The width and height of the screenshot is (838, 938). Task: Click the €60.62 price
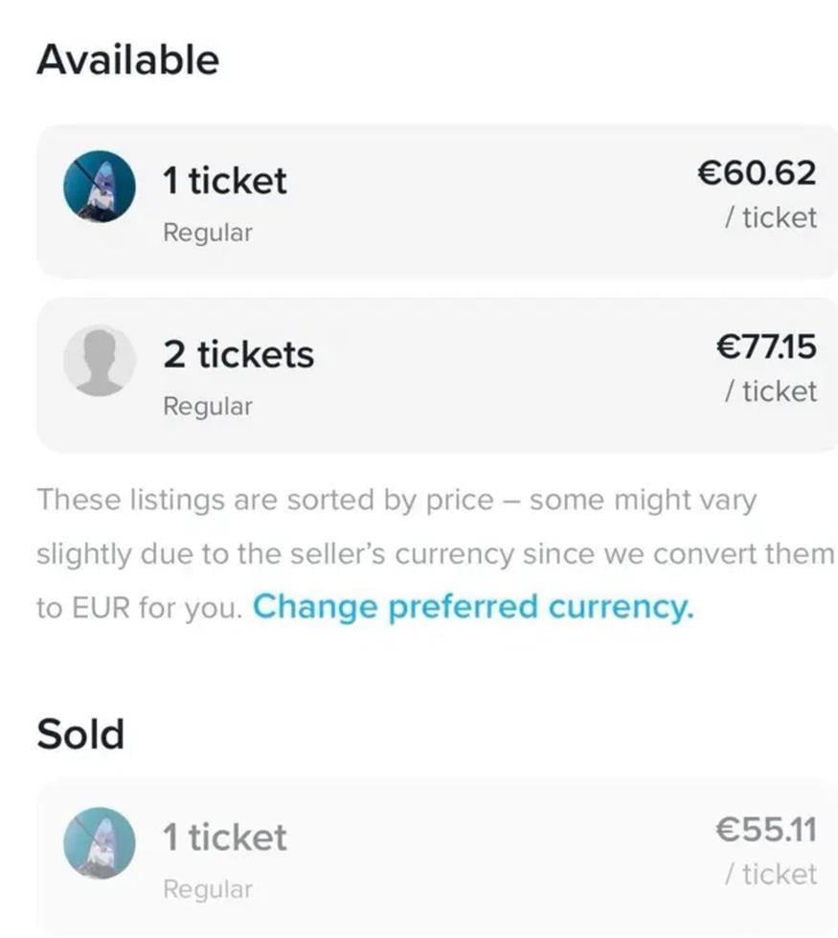(757, 173)
